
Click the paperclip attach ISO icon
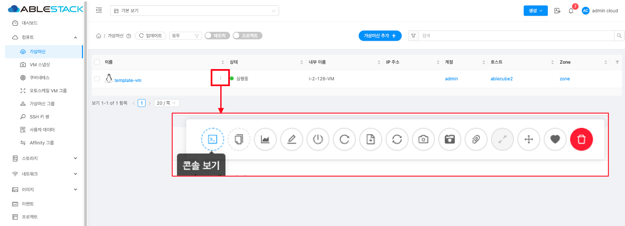476,139
